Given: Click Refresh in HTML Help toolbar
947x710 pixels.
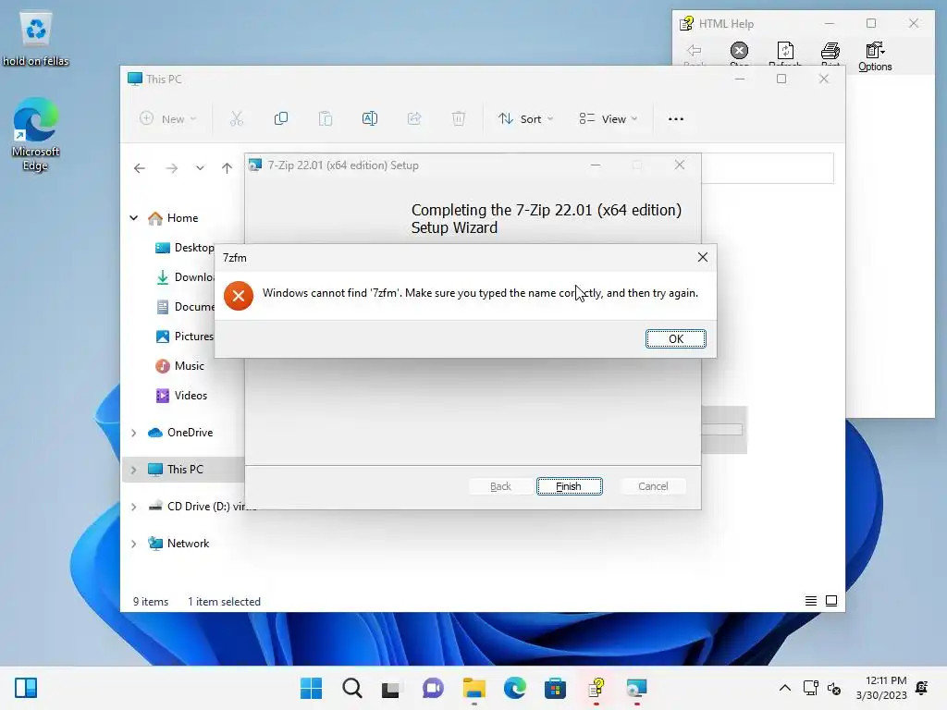Looking at the screenshot, I should pyautogui.click(x=785, y=53).
